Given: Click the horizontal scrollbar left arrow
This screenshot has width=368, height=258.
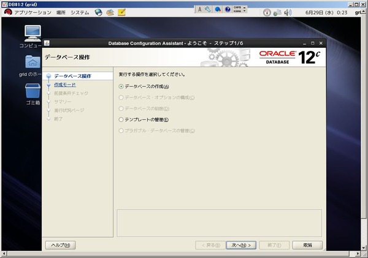Looking at the screenshot, I should tap(4, 254).
